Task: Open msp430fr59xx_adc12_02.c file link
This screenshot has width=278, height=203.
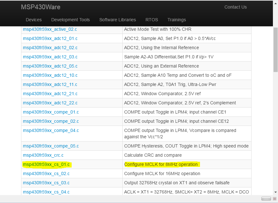Action: (x=50, y=48)
